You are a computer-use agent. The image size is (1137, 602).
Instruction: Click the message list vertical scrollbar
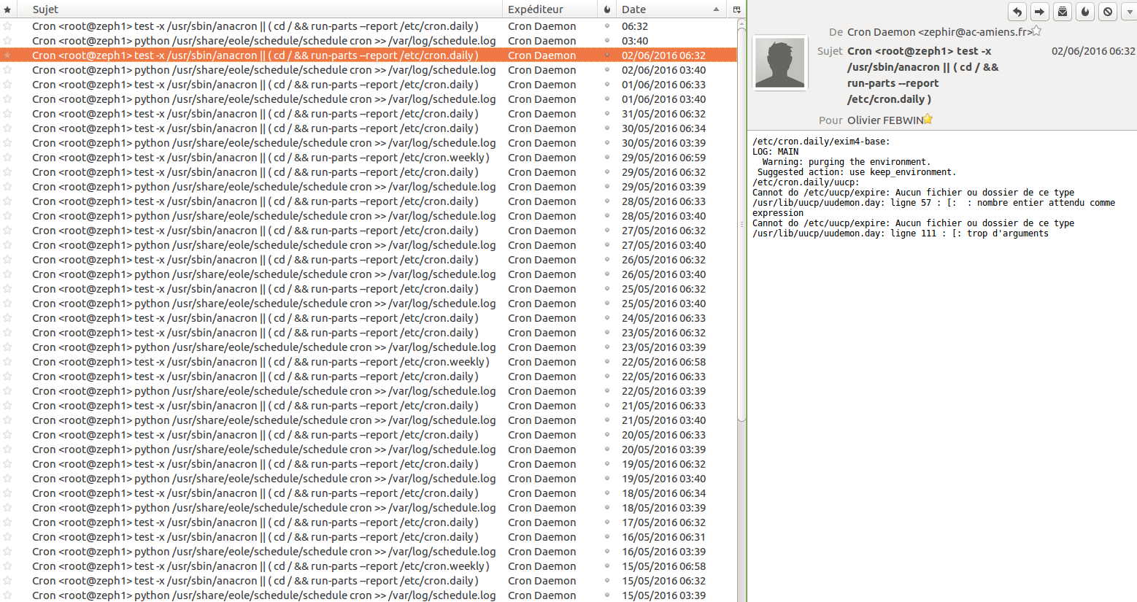point(741,219)
